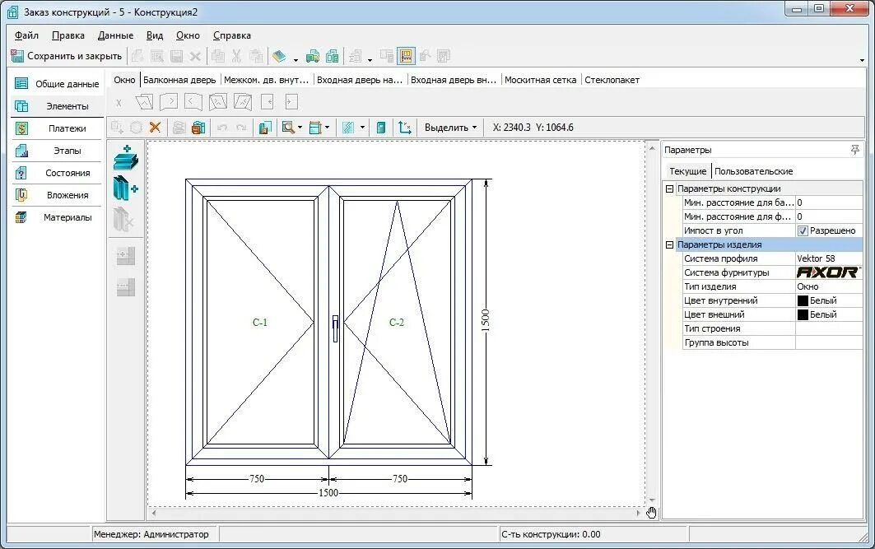The height and width of the screenshot is (549, 875).
Task: Open the Элементы section
Action: (x=56, y=106)
